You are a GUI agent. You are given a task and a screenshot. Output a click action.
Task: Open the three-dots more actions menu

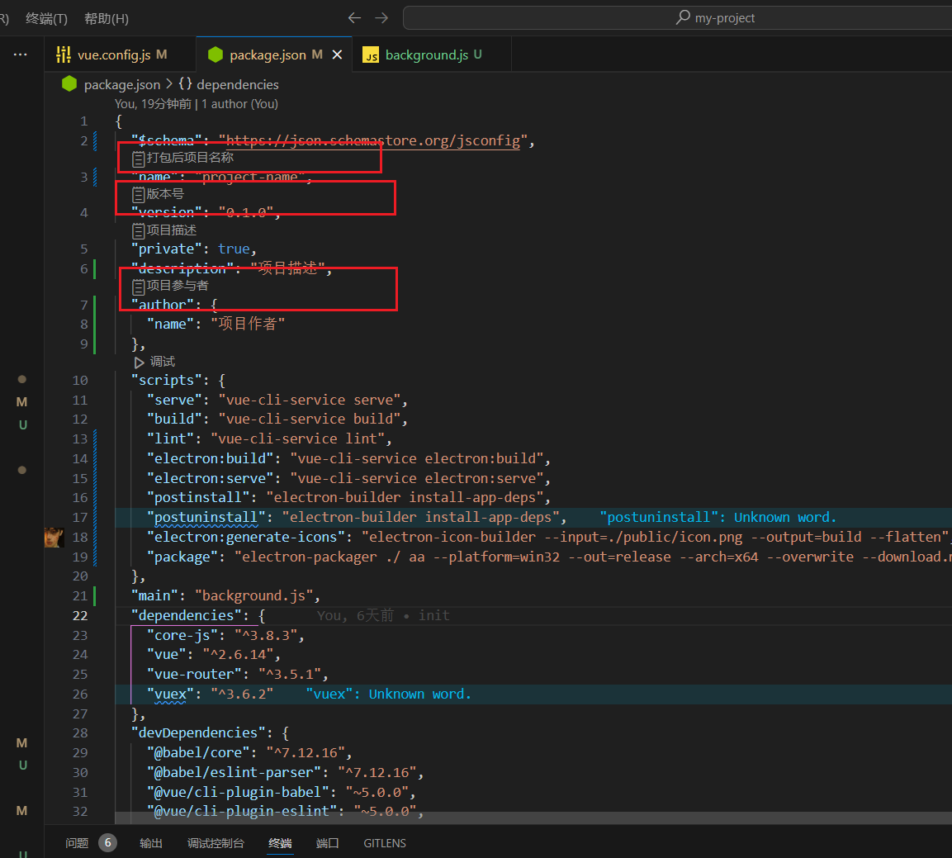[21, 55]
